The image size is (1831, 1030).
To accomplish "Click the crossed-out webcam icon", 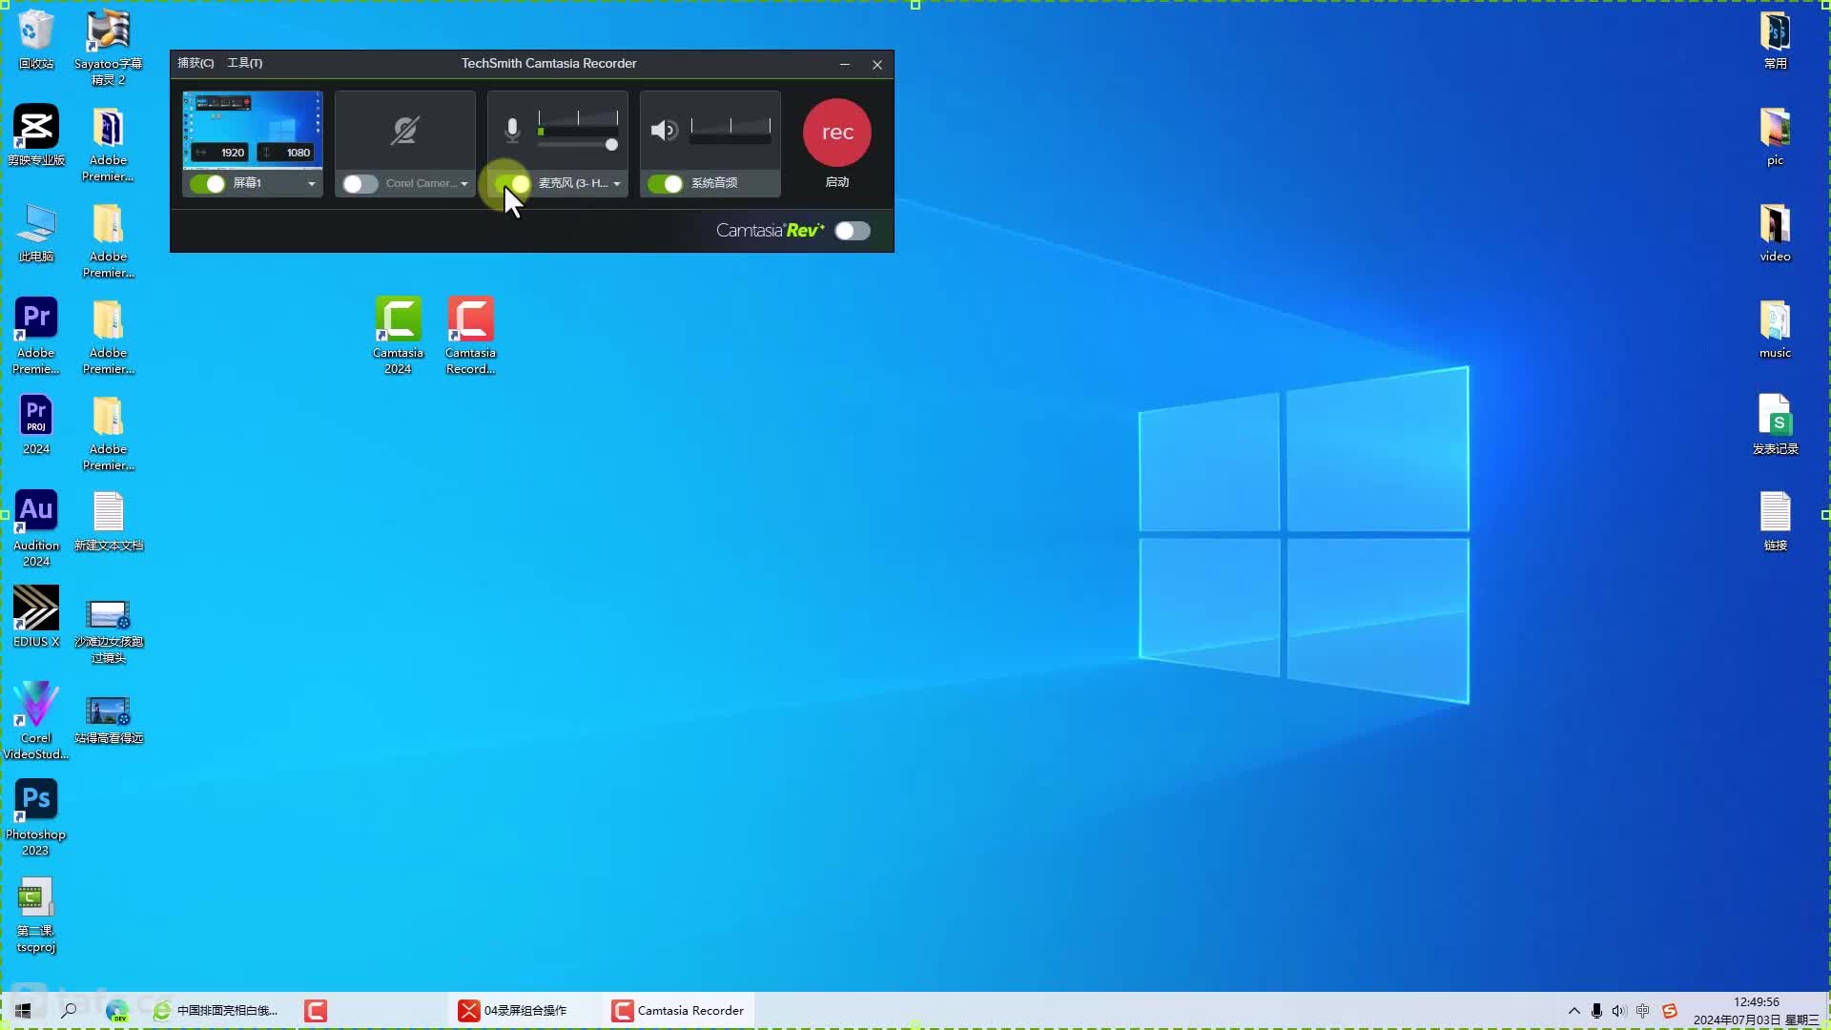I will [404, 131].
